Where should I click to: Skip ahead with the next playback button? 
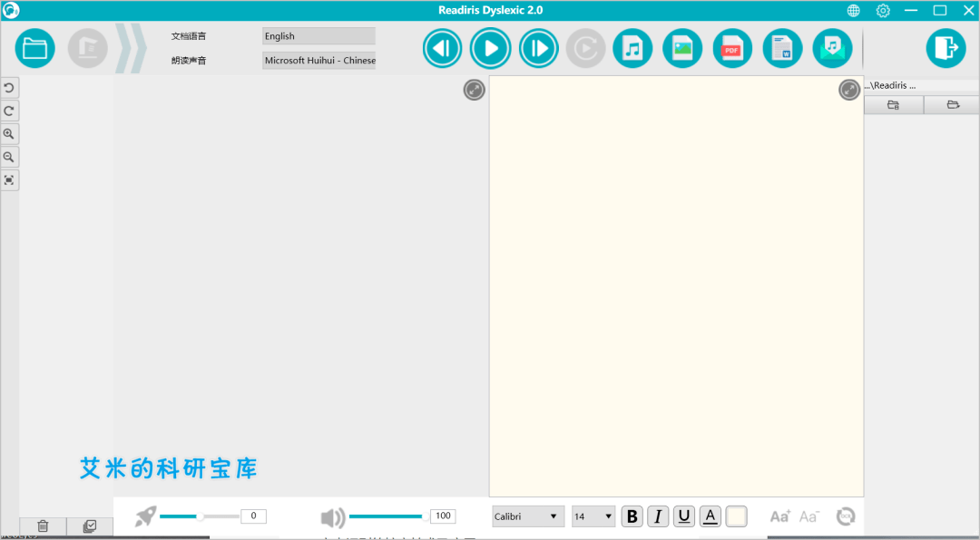tap(538, 48)
